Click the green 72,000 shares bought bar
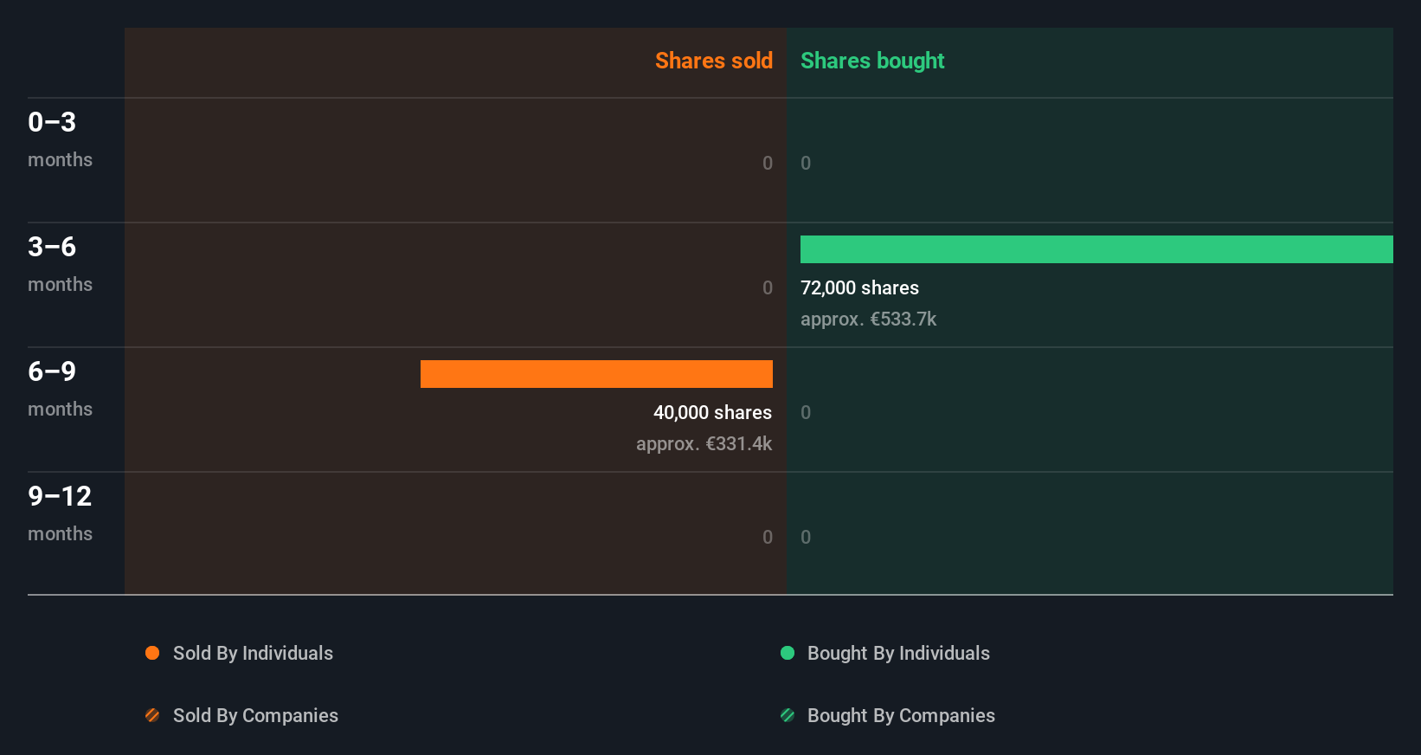 click(1096, 249)
